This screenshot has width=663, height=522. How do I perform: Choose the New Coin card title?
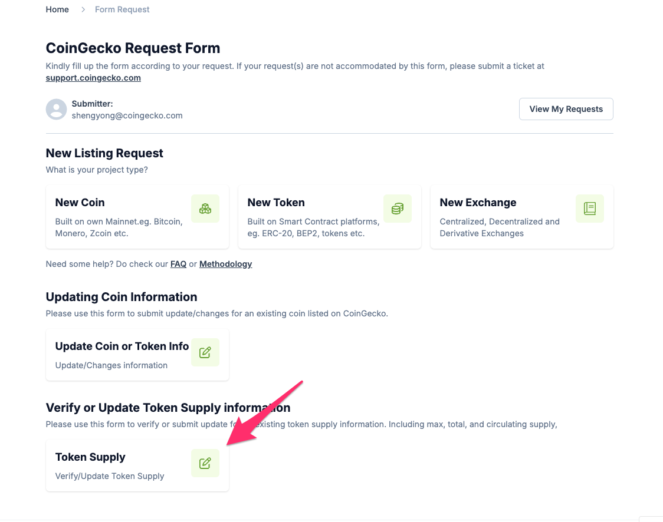tap(80, 202)
